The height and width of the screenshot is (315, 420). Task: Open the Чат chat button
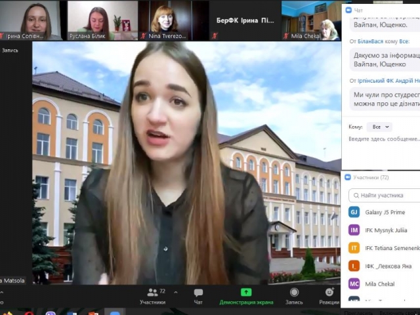(198, 296)
